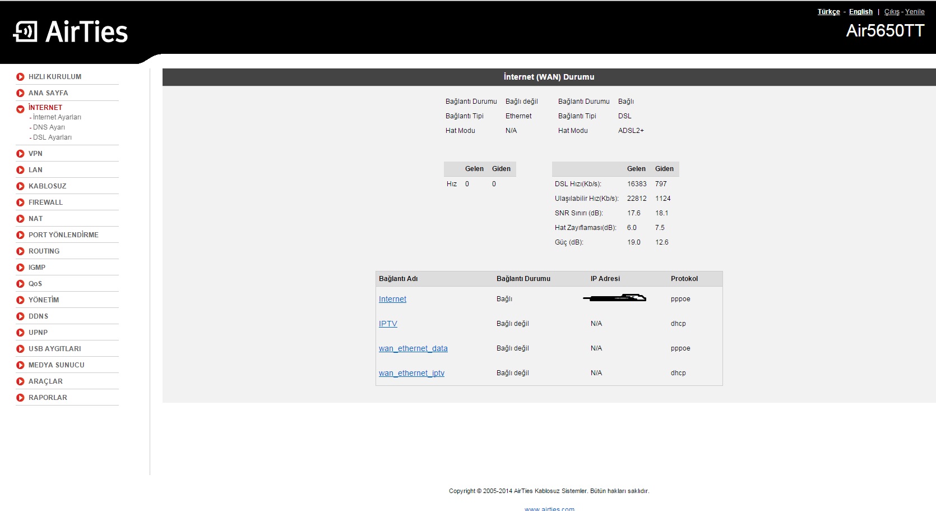Viewport: 936px width, 511px height.
Task: Click the Yenile refresh link
Action: (915, 12)
